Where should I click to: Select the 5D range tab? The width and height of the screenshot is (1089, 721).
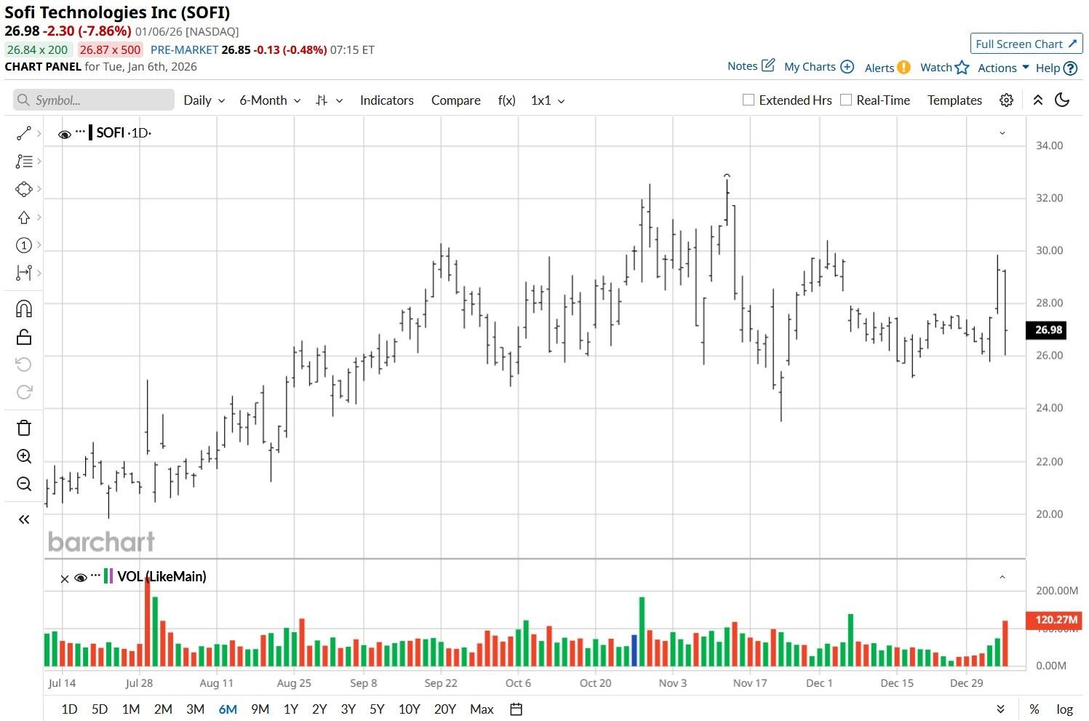pos(100,709)
